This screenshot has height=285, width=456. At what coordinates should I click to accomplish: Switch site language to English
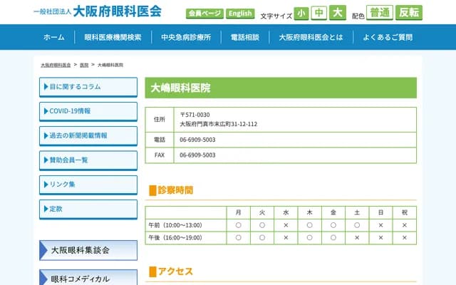pos(240,14)
